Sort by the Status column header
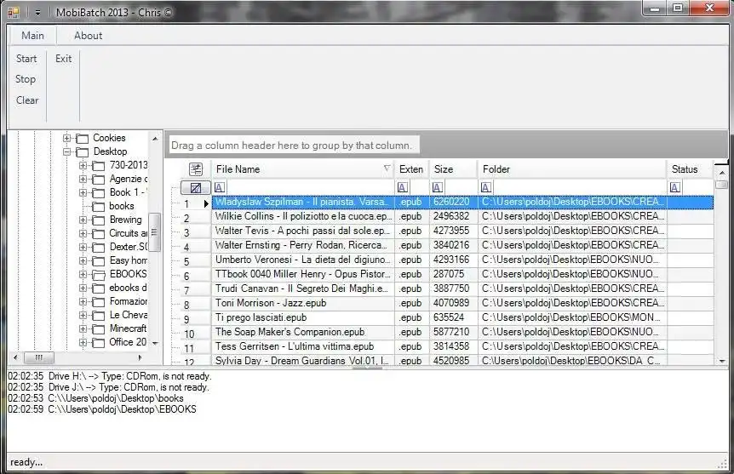 690,169
